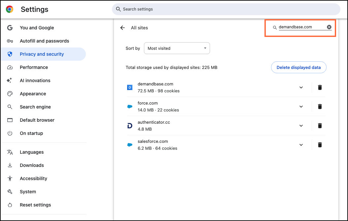Click the salesforce.com site name
Screen dimensions: 348x221
click(153, 142)
